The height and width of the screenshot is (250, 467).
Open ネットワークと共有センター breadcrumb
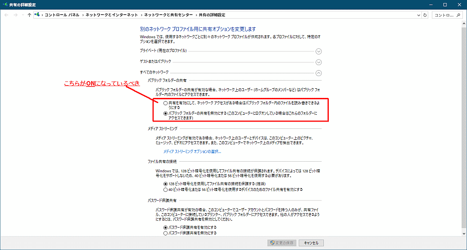(x=169, y=15)
